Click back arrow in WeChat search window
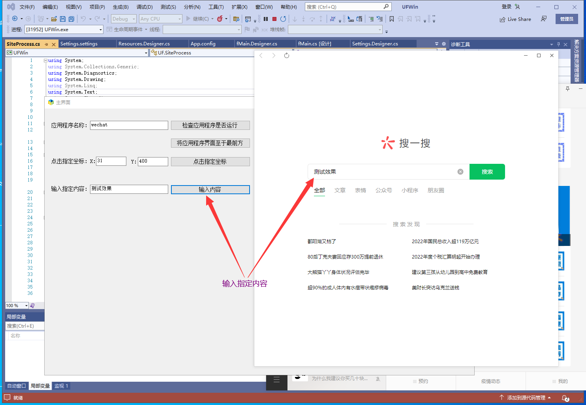586x405 pixels. [261, 56]
